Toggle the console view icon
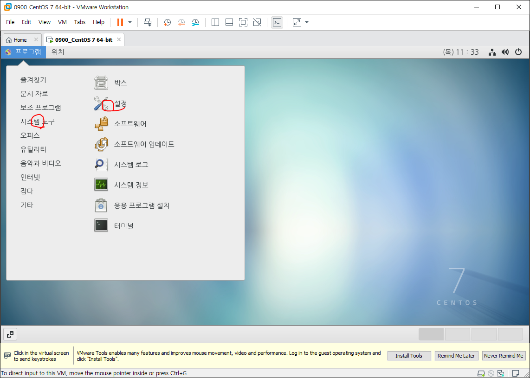This screenshot has width=530, height=378. (x=277, y=22)
